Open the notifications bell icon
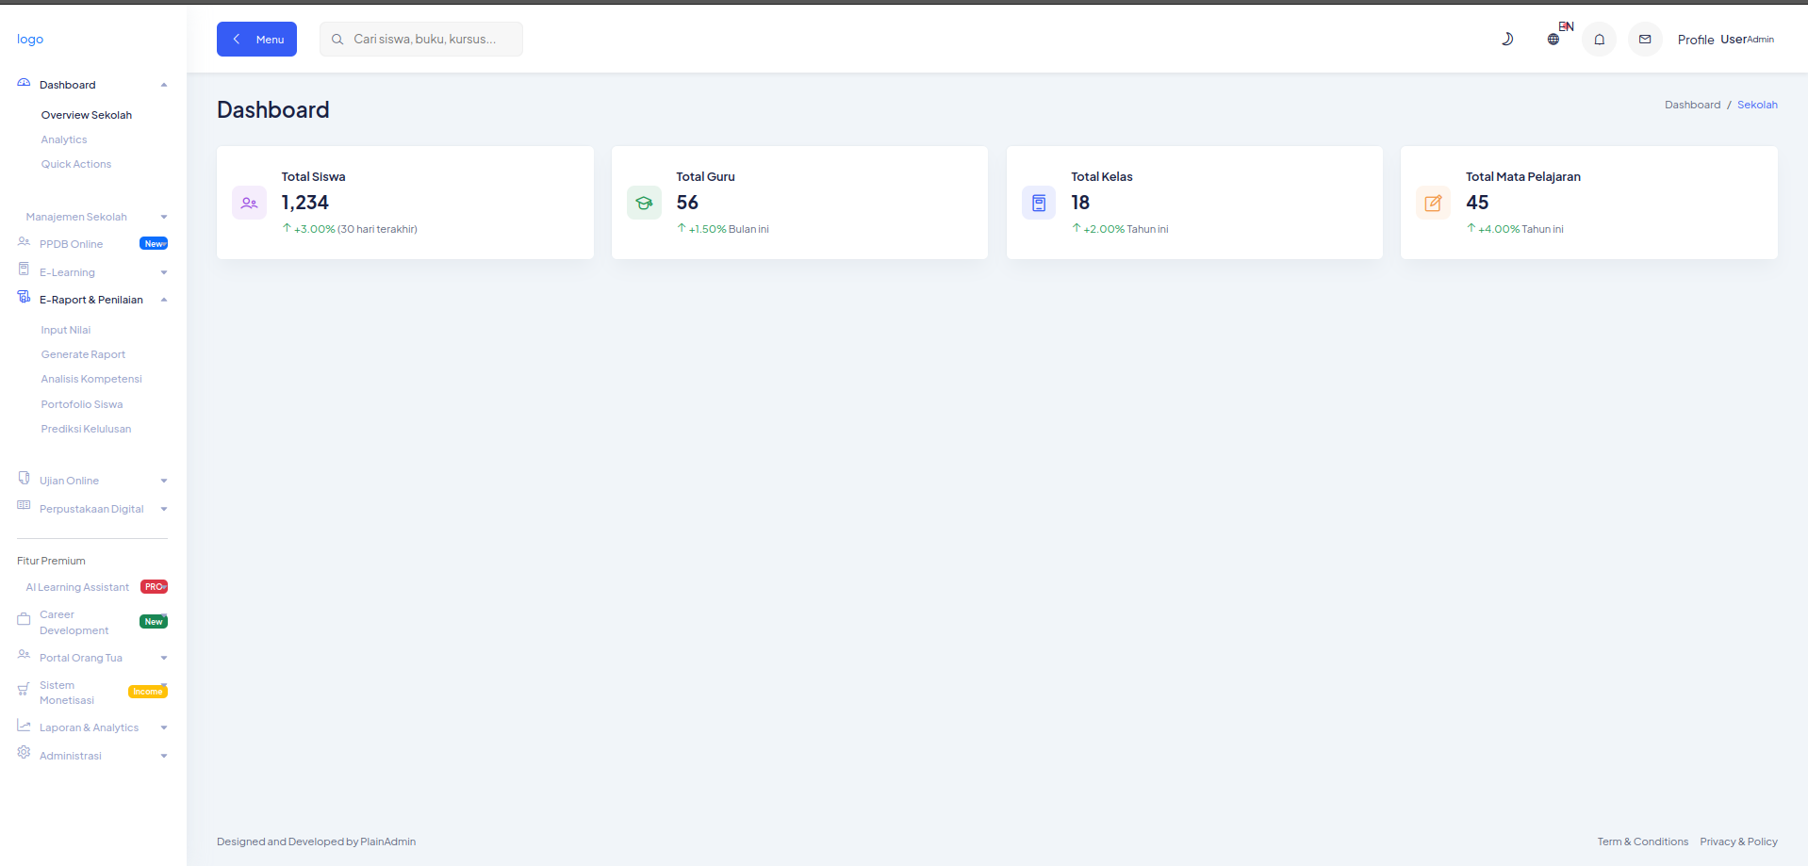This screenshot has width=1808, height=866. (x=1599, y=40)
